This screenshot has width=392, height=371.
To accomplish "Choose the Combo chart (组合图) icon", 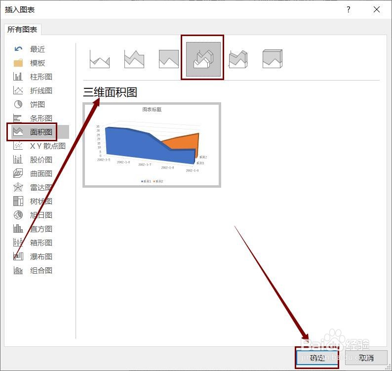I will point(18,270).
